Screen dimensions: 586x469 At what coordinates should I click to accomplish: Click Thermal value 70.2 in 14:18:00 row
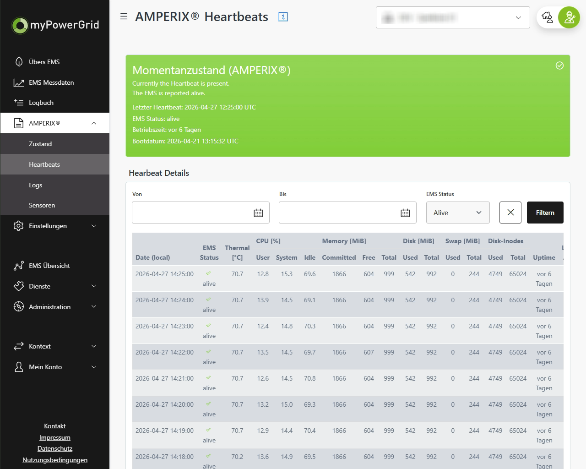click(237, 457)
